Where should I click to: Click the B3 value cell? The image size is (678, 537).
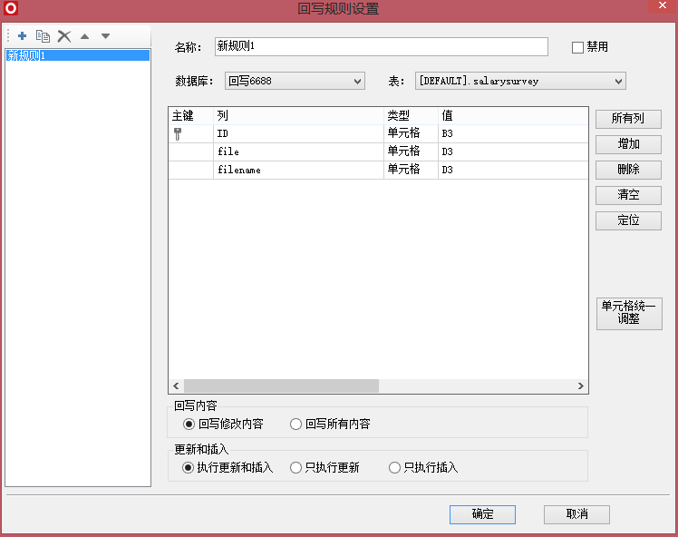click(513, 133)
